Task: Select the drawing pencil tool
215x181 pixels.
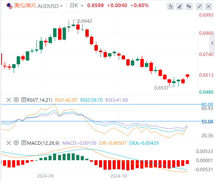Action: coord(180,6)
